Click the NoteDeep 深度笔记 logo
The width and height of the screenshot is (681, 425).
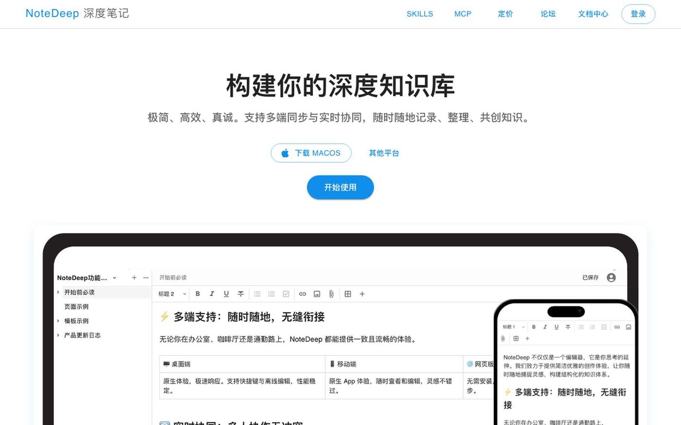tap(77, 14)
